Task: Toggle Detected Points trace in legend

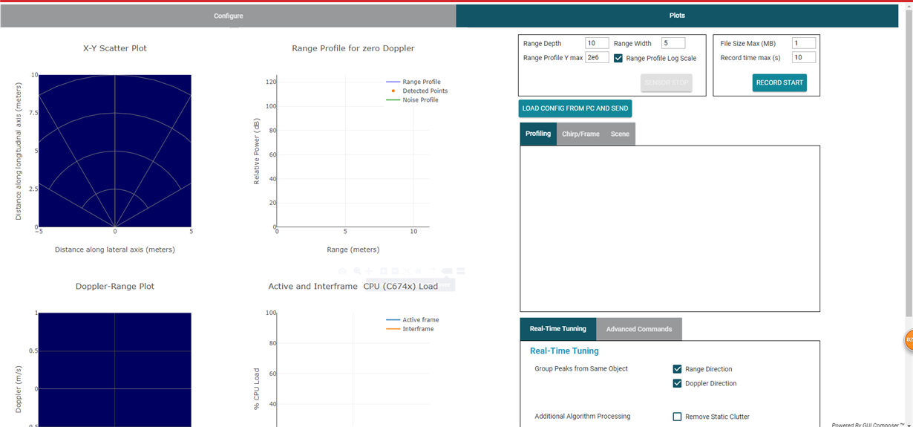Action: pos(416,91)
